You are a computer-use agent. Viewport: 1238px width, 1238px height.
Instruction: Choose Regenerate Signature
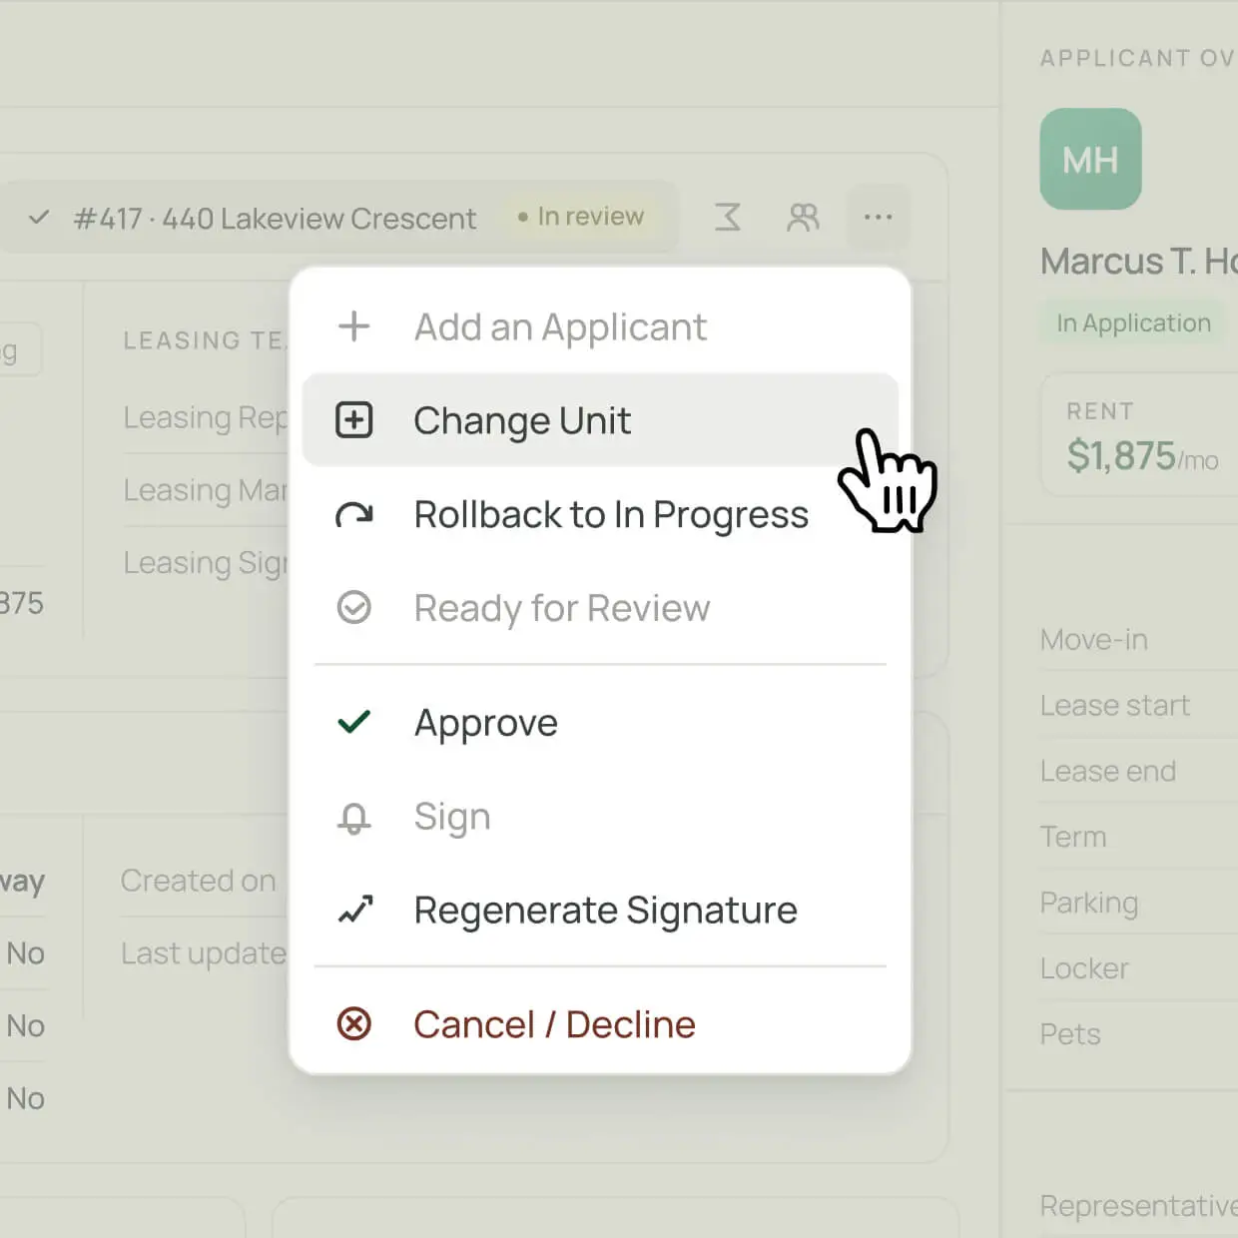click(599, 911)
